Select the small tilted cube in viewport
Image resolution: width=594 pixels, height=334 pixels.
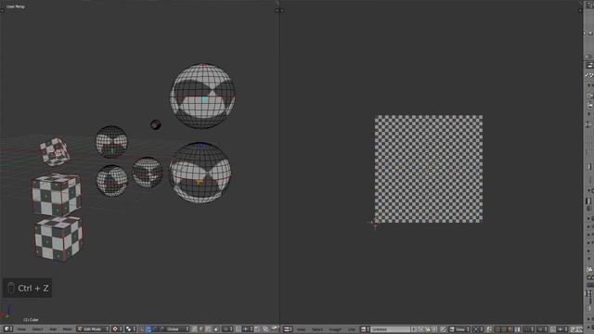tap(55, 152)
